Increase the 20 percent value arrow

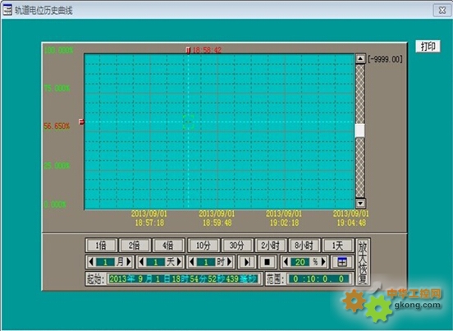click(x=324, y=262)
